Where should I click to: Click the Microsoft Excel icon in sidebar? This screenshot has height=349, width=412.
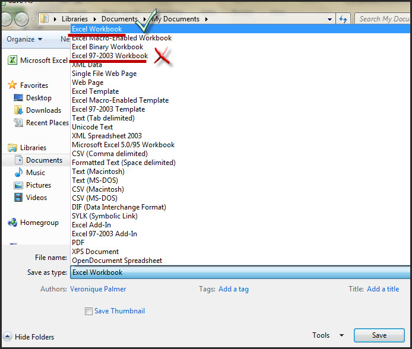click(12, 61)
